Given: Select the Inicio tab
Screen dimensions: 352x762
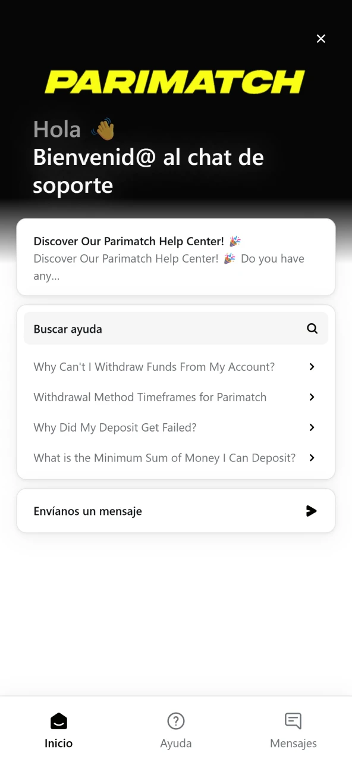Looking at the screenshot, I should (x=58, y=729).
